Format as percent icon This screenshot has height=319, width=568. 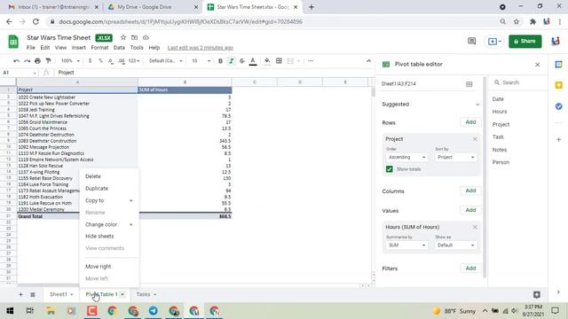100,61
